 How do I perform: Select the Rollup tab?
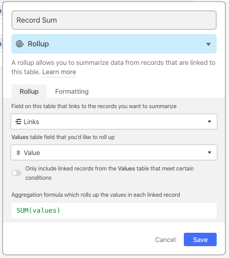29,92
